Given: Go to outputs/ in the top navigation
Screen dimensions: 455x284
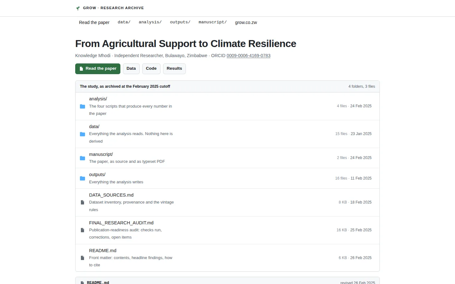Looking at the screenshot, I should coord(180,22).
